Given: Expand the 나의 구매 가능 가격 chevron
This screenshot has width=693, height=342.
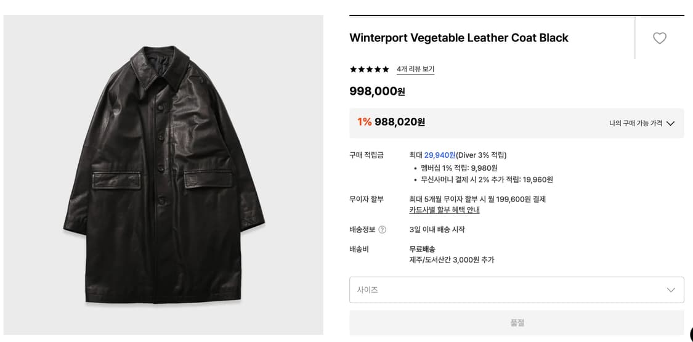Looking at the screenshot, I should (670, 123).
